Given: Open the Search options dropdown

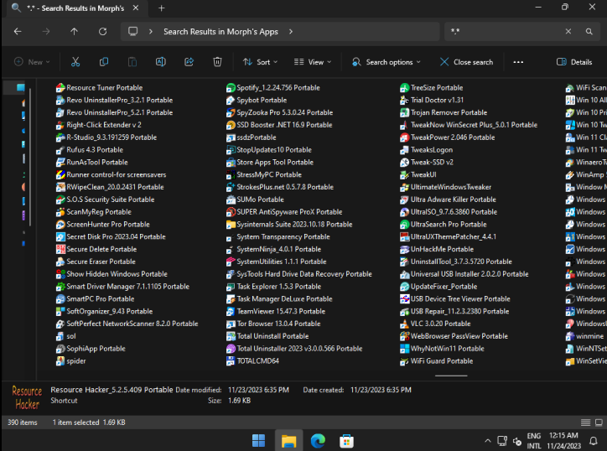Looking at the screenshot, I should (386, 62).
